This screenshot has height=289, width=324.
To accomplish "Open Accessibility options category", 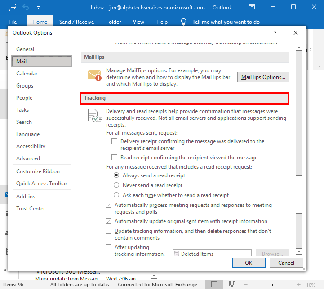I will [41, 146].
